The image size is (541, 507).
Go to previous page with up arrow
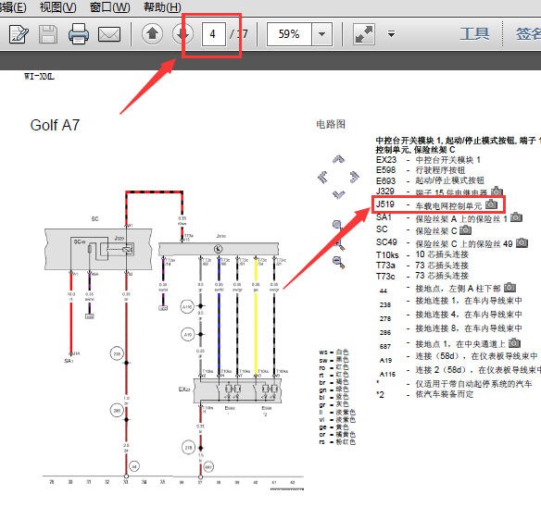[152, 34]
